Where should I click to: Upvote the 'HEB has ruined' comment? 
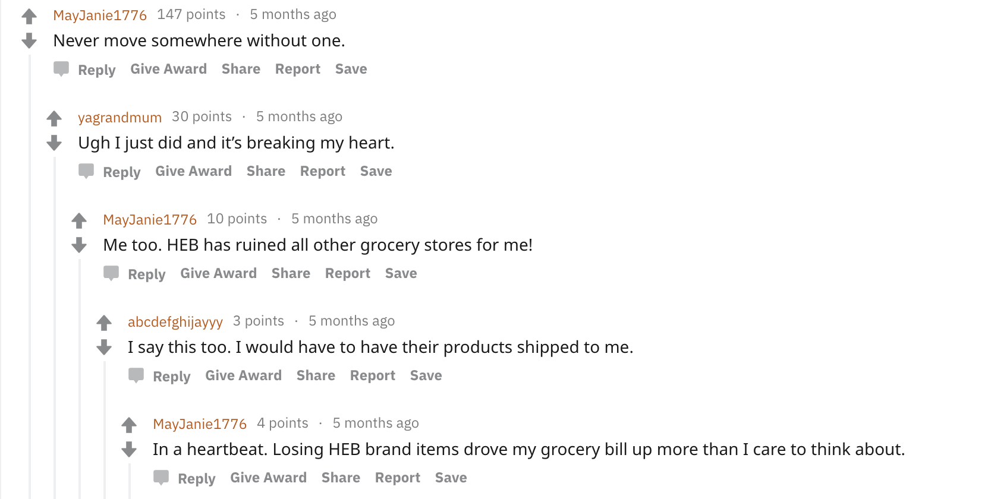[79, 220]
